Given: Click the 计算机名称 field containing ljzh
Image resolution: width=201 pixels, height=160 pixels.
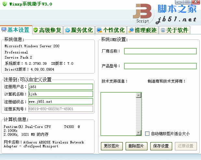Looking at the screenshot, I should click(x=61, y=94).
